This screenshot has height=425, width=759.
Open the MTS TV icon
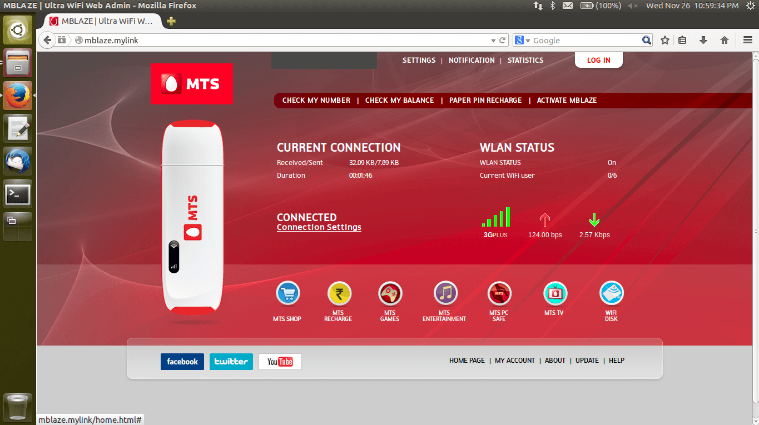point(554,293)
